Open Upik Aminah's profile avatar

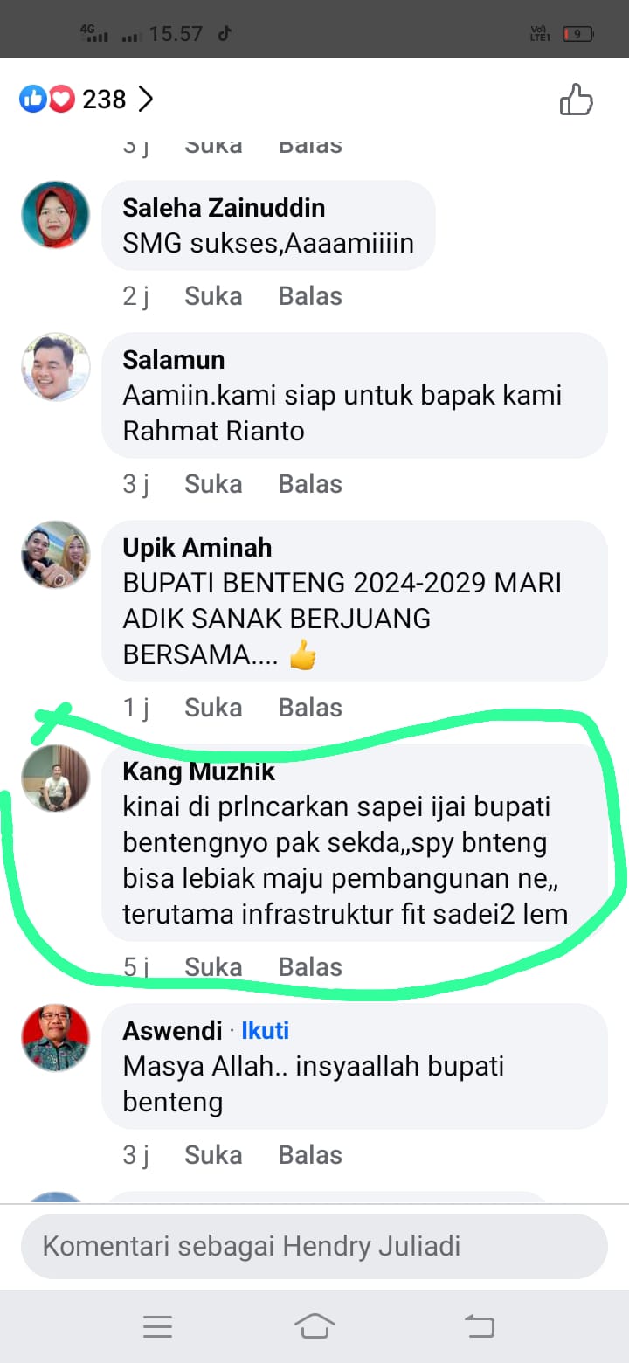56,555
